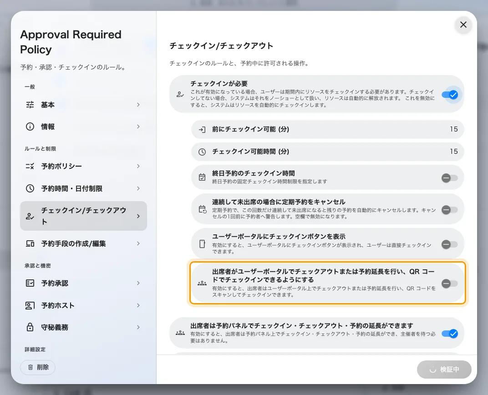Click the ルールと制限 section label
This screenshot has width=488, height=395.
[x=41, y=149]
